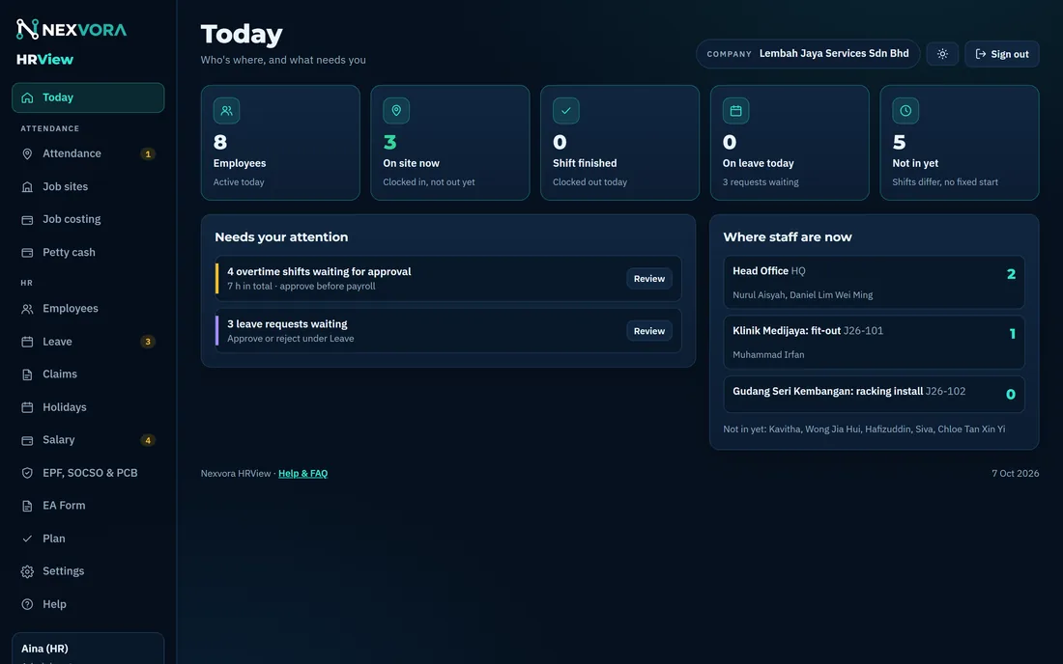Image resolution: width=1063 pixels, height=664 pixels.
Task: Click the Holidays calendar icon
Action: (x=27, y=407)
